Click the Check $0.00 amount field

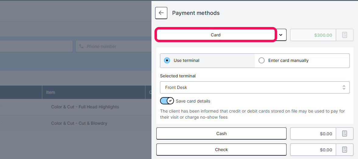coord(313,150)
